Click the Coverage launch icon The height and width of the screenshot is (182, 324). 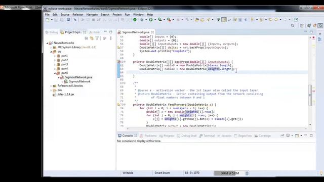160,20
